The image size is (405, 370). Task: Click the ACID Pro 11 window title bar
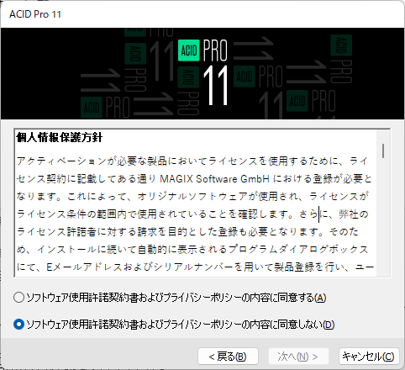(x=202, y=14)
